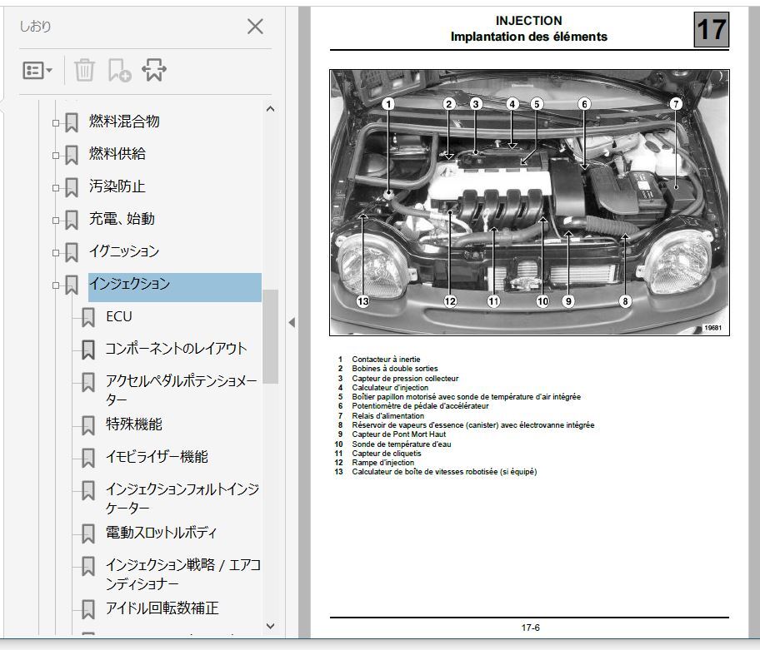
Task: Expand the 汚染防止 bookmark node
Action: [x=56, y=188]
